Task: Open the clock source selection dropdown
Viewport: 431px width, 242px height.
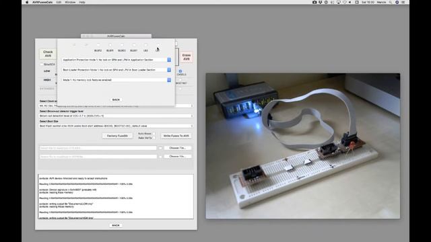Action: pos(116,106)
